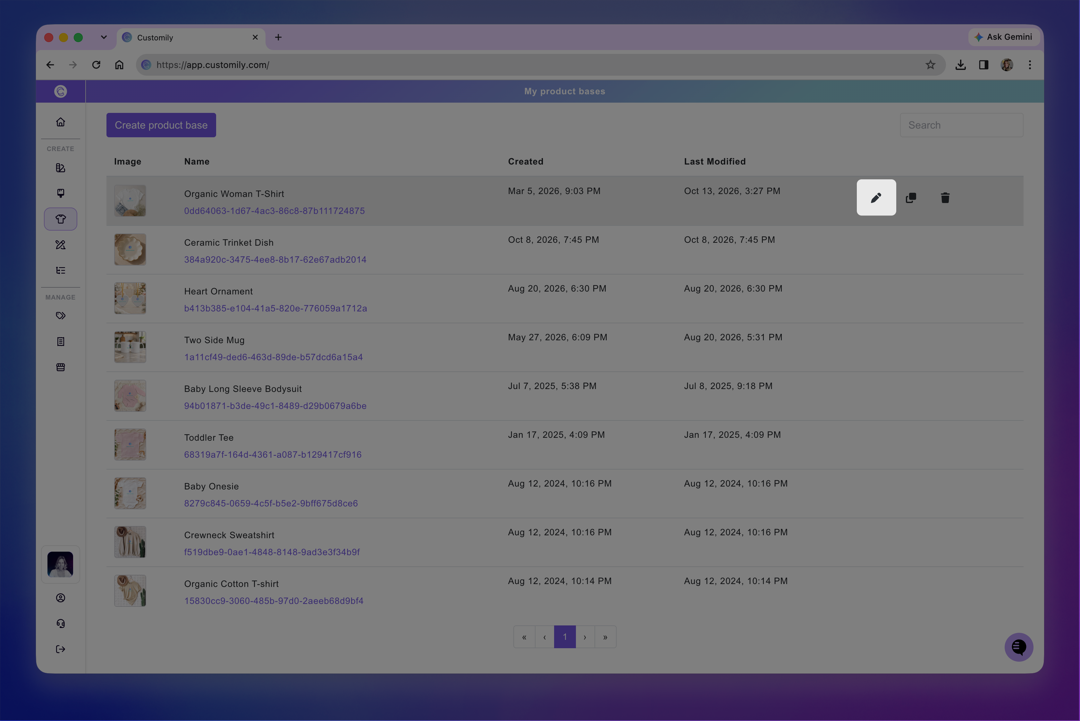This screenshot has width=1080, height=721.
Task: Open Two Side Mug ID link
Action: click(x=273, y=357)
